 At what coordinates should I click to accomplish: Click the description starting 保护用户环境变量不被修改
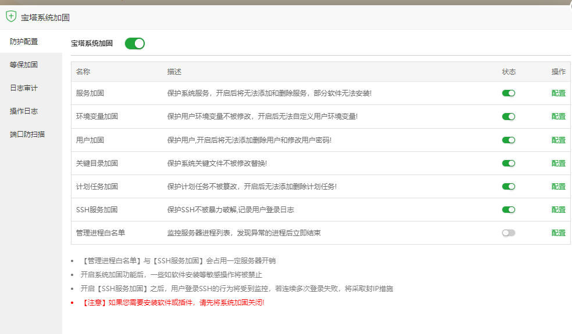coord(262,117)
